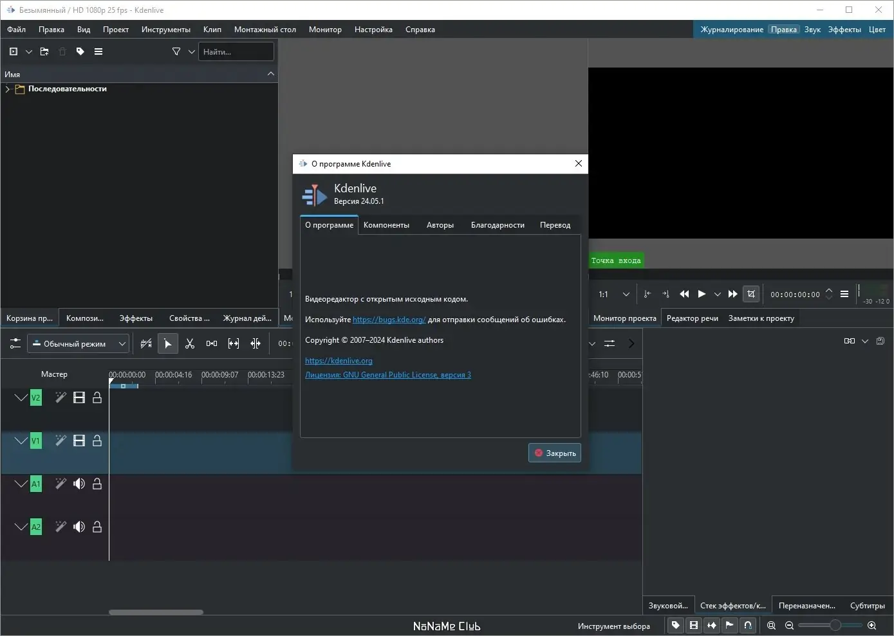Viewport: 894px width, 636px height.
Task: Select the razor (scissors) cut tool
Action: (x=190, y=344)
